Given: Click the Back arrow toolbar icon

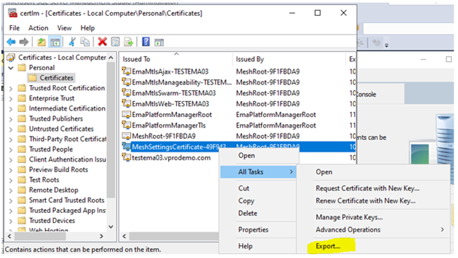Looking at the screenshot, I should tap(11, 42).
